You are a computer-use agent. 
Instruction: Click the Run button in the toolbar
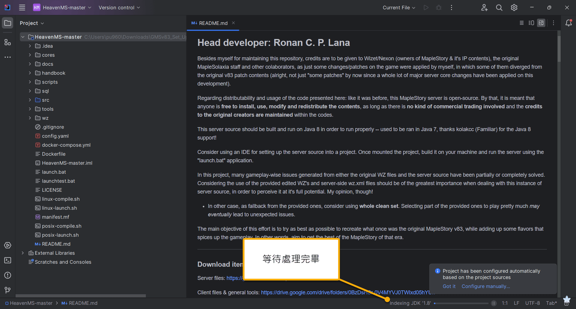[426, 7]
